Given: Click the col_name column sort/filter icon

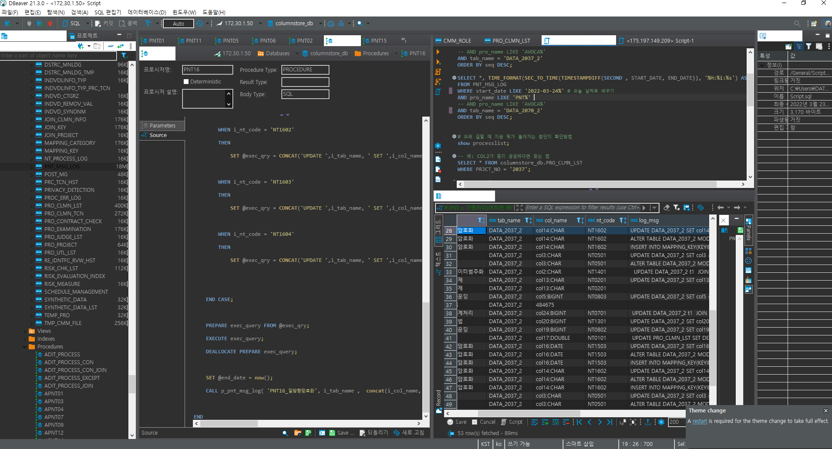Looking at the screenshot, I should click(x=580, y=221).
